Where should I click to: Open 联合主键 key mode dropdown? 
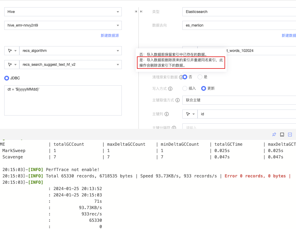(239, 100)
